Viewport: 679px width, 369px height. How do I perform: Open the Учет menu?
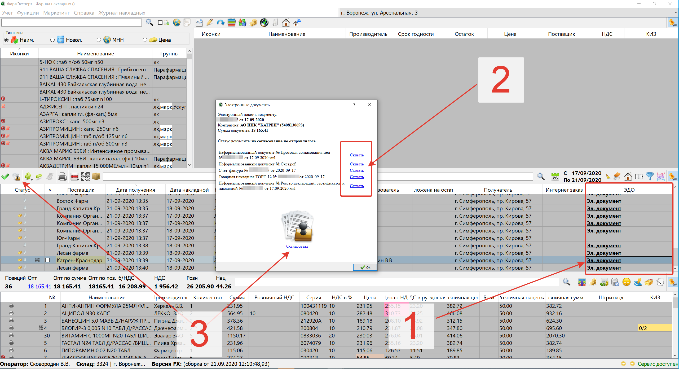coord(7,13)
